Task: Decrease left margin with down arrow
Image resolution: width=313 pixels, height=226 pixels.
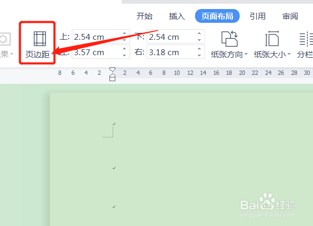Action: [x=124, y=55]
